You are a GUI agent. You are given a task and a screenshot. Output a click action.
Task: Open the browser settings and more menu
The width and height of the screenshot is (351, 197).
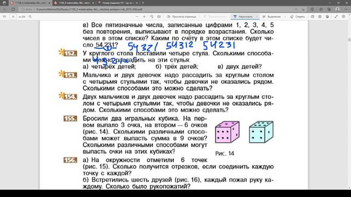(x=346, y=9)
